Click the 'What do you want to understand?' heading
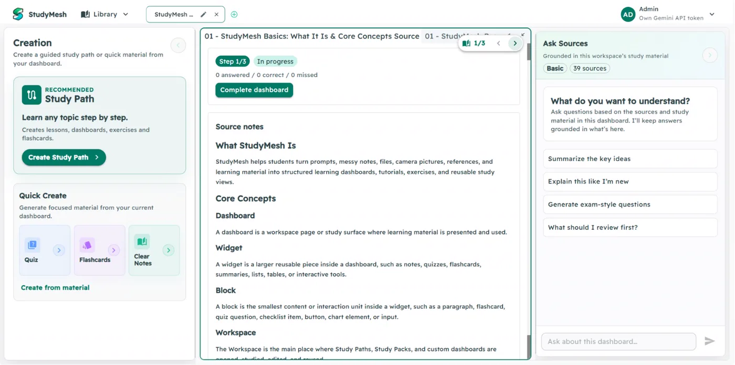This screenshot has width=735, height=365. pyautogui.click(x=620, y=101)
